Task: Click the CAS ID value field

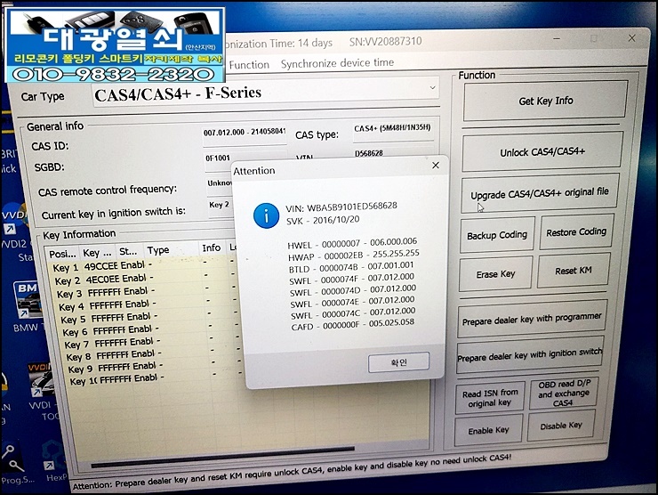Action: coord(245,133)
